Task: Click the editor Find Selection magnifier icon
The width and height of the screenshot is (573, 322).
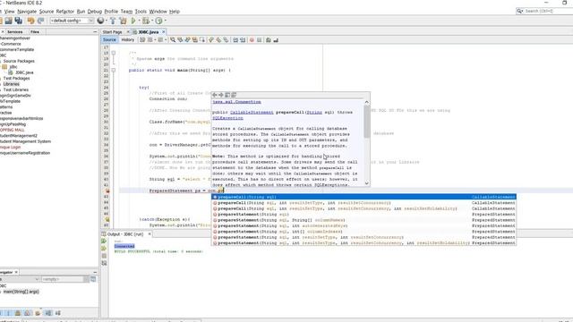Action: [x=173, y=39]
